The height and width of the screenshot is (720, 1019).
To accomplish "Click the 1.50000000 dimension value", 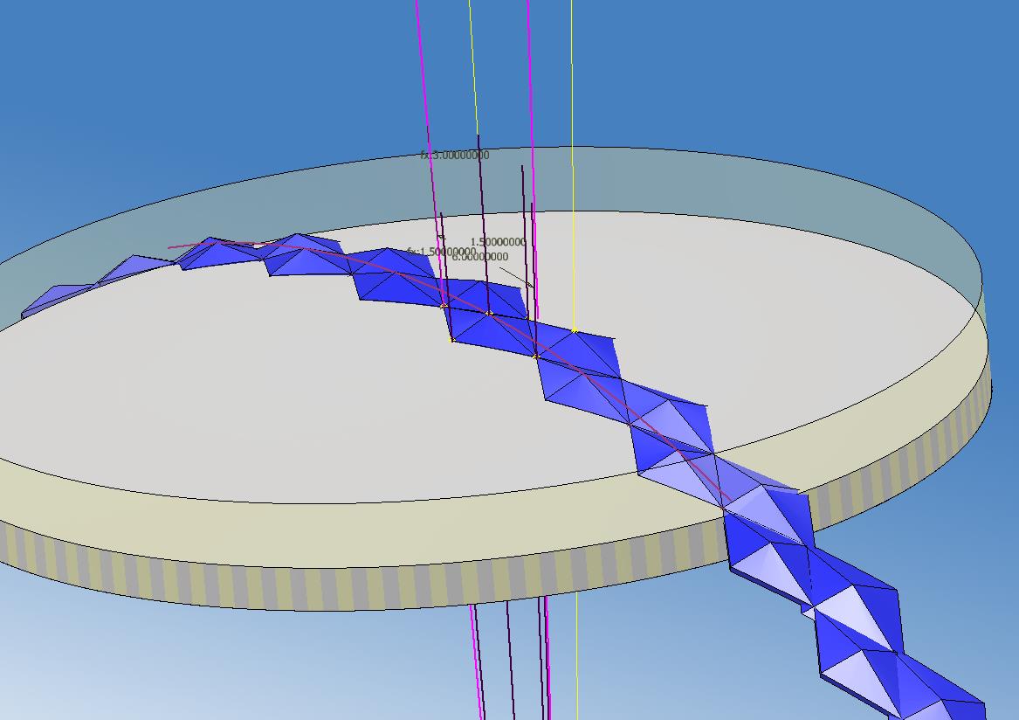I will click(x=498, y=241).
